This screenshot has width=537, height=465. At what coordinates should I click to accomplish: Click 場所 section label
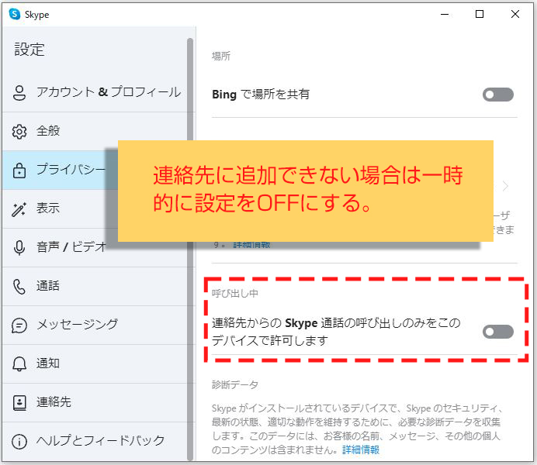[x=221, y=56]
